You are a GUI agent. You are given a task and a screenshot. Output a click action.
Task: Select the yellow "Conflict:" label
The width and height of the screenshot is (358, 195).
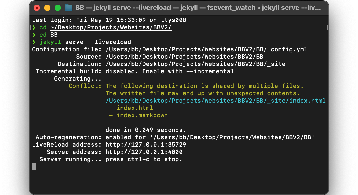pos(85,86)
